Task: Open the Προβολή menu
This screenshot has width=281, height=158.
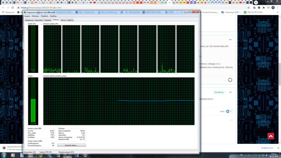Action: [44, 16]
